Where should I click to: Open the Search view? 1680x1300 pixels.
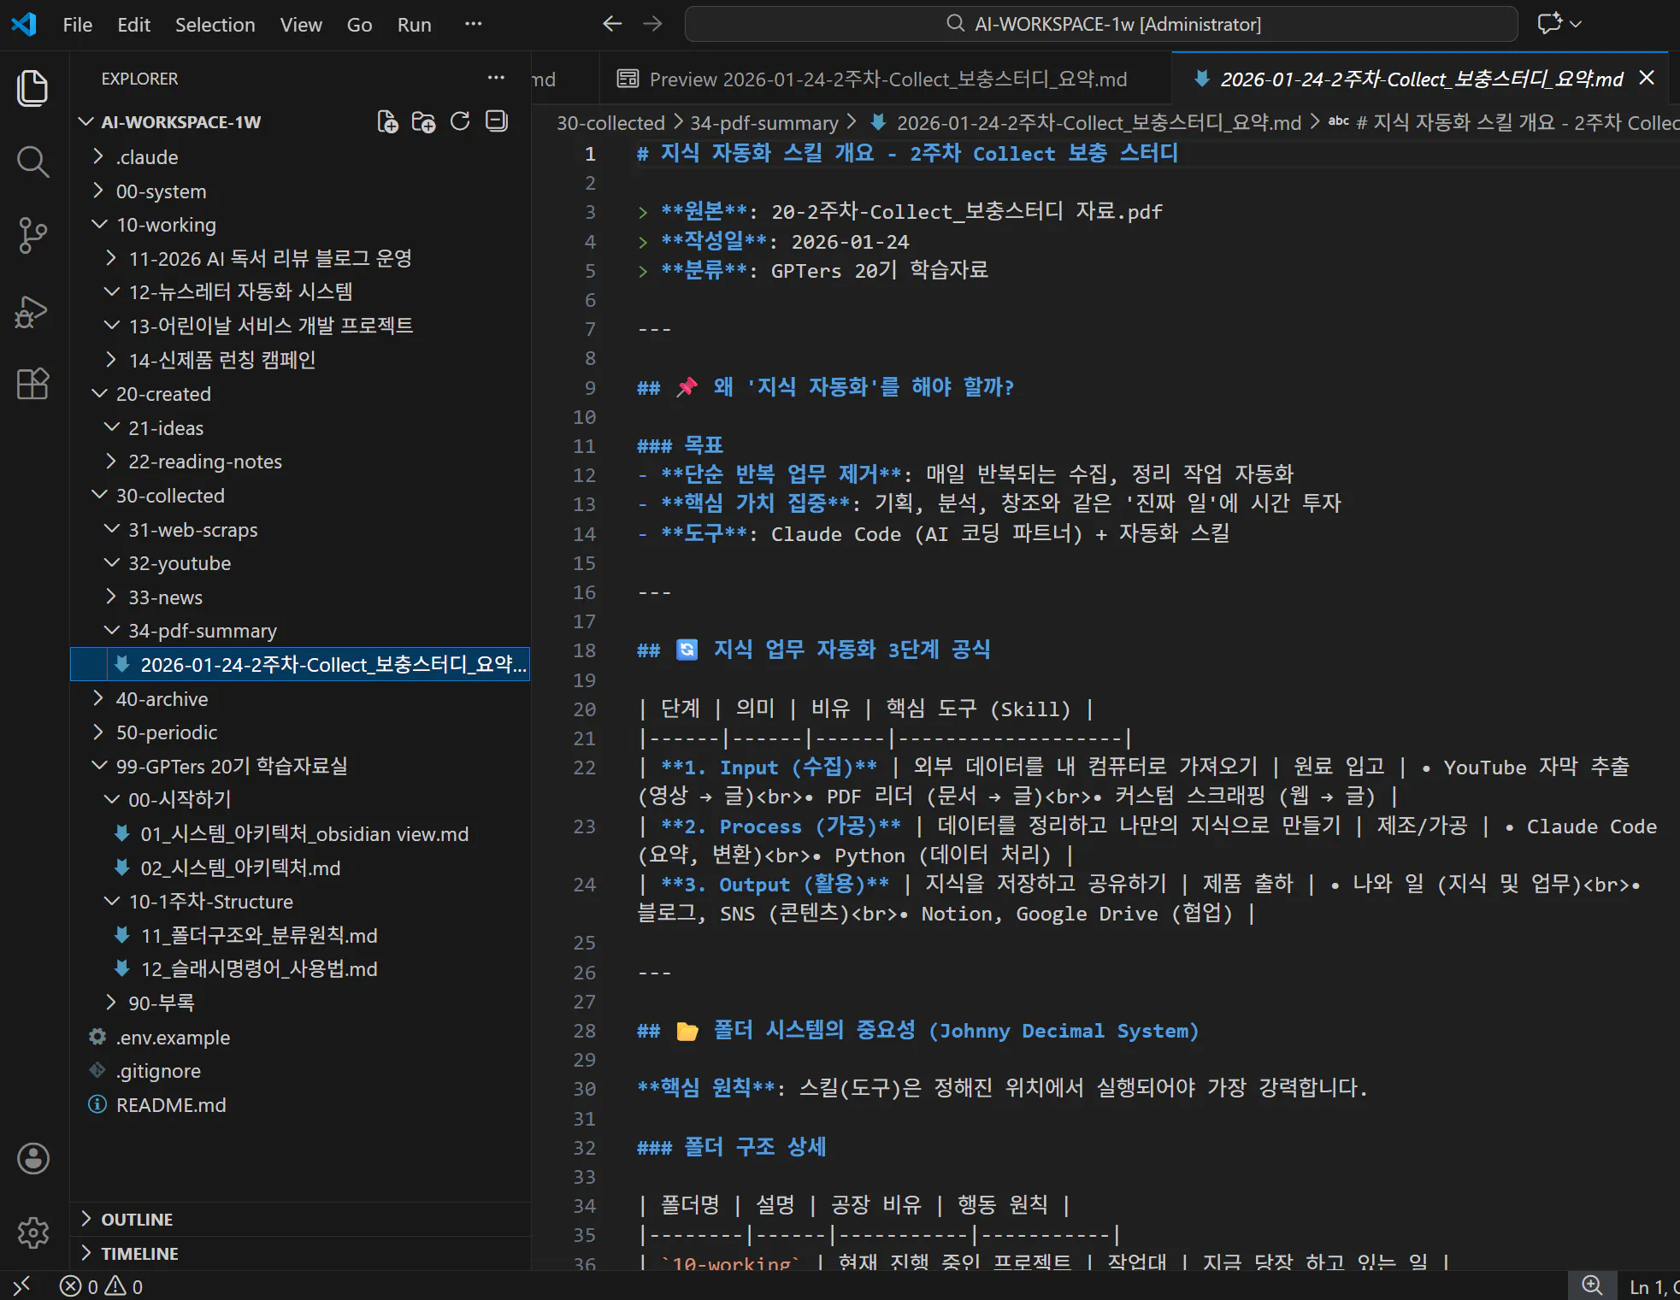tap(32, 162)
